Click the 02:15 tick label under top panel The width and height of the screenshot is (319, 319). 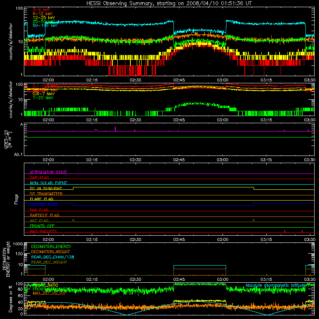point(92,80)
